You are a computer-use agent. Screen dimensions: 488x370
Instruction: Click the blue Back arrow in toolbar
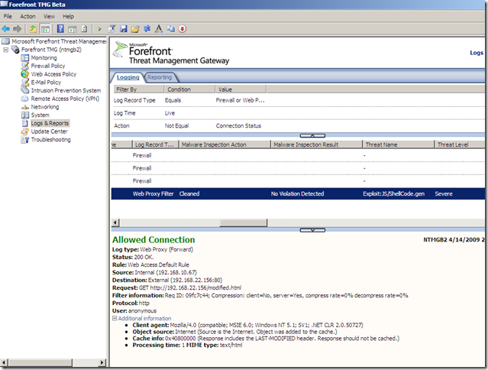pos(5,29)
